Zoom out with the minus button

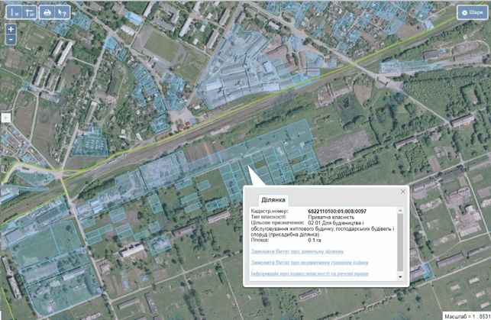click(11, 40)
